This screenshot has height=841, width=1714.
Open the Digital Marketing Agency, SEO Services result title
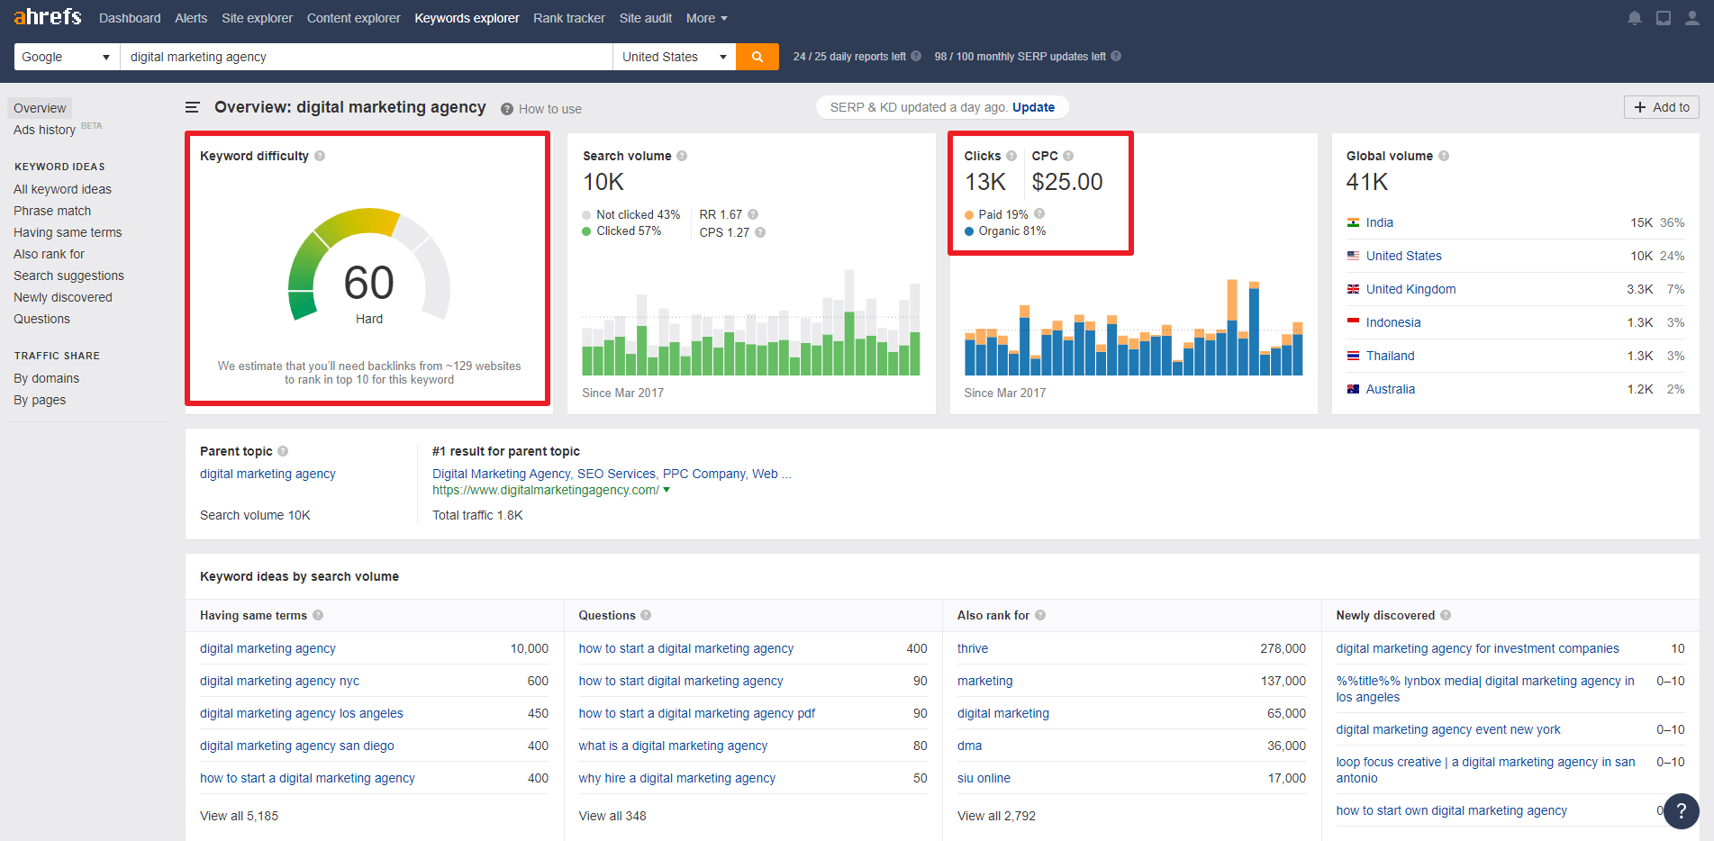click(612, 474)
